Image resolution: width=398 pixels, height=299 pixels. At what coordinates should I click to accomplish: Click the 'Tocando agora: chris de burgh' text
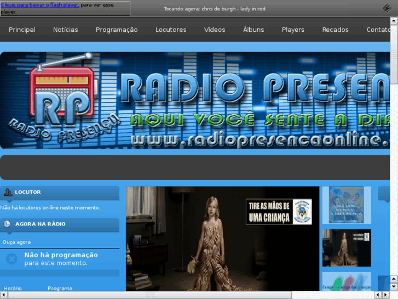point(215,9)
